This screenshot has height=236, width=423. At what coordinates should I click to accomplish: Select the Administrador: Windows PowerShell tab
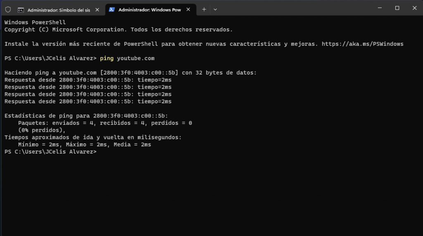(x=149, y=9)
